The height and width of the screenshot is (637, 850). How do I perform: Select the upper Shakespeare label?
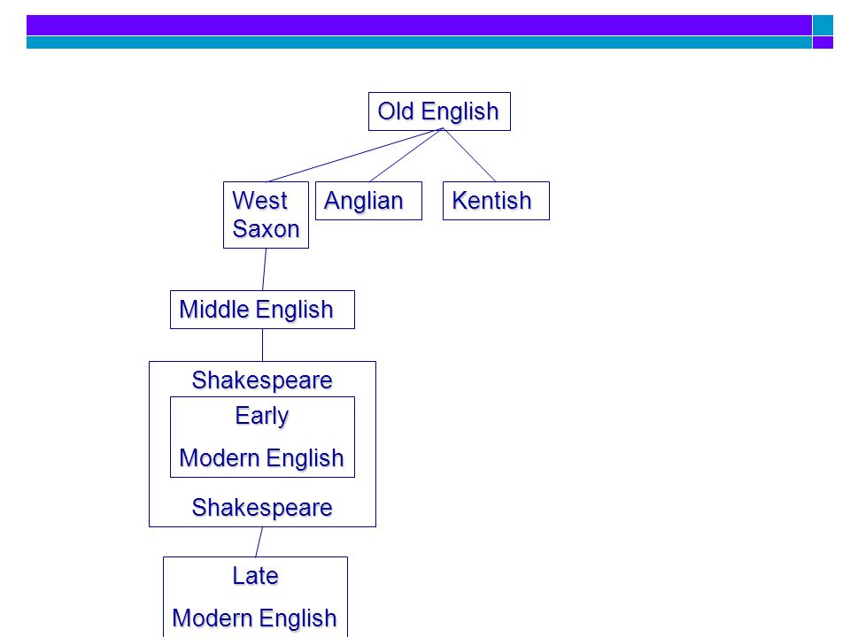tap(262, 380)
